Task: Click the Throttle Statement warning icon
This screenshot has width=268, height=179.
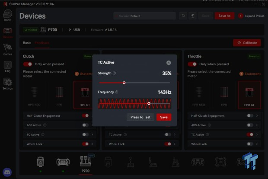Action: tap(241, 74)
